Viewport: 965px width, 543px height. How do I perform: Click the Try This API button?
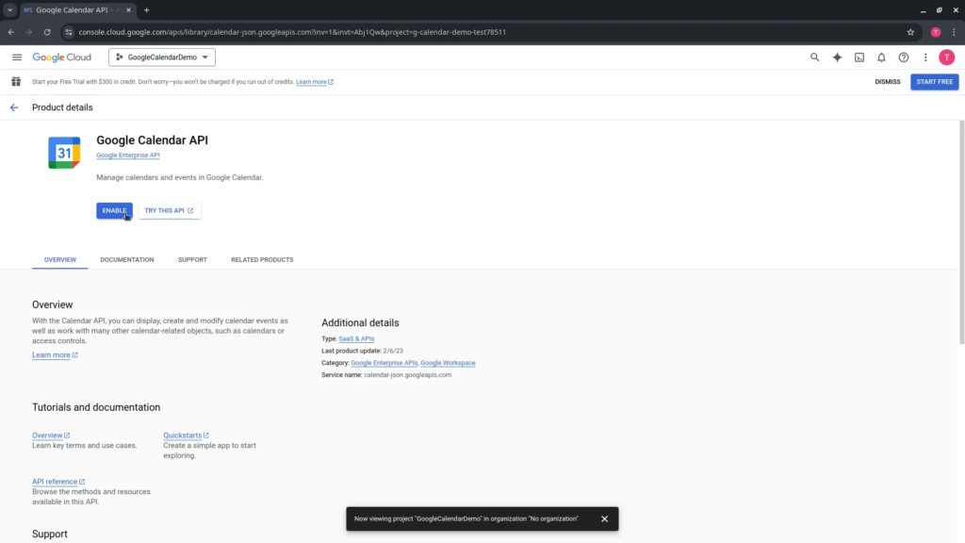point(170,210)
